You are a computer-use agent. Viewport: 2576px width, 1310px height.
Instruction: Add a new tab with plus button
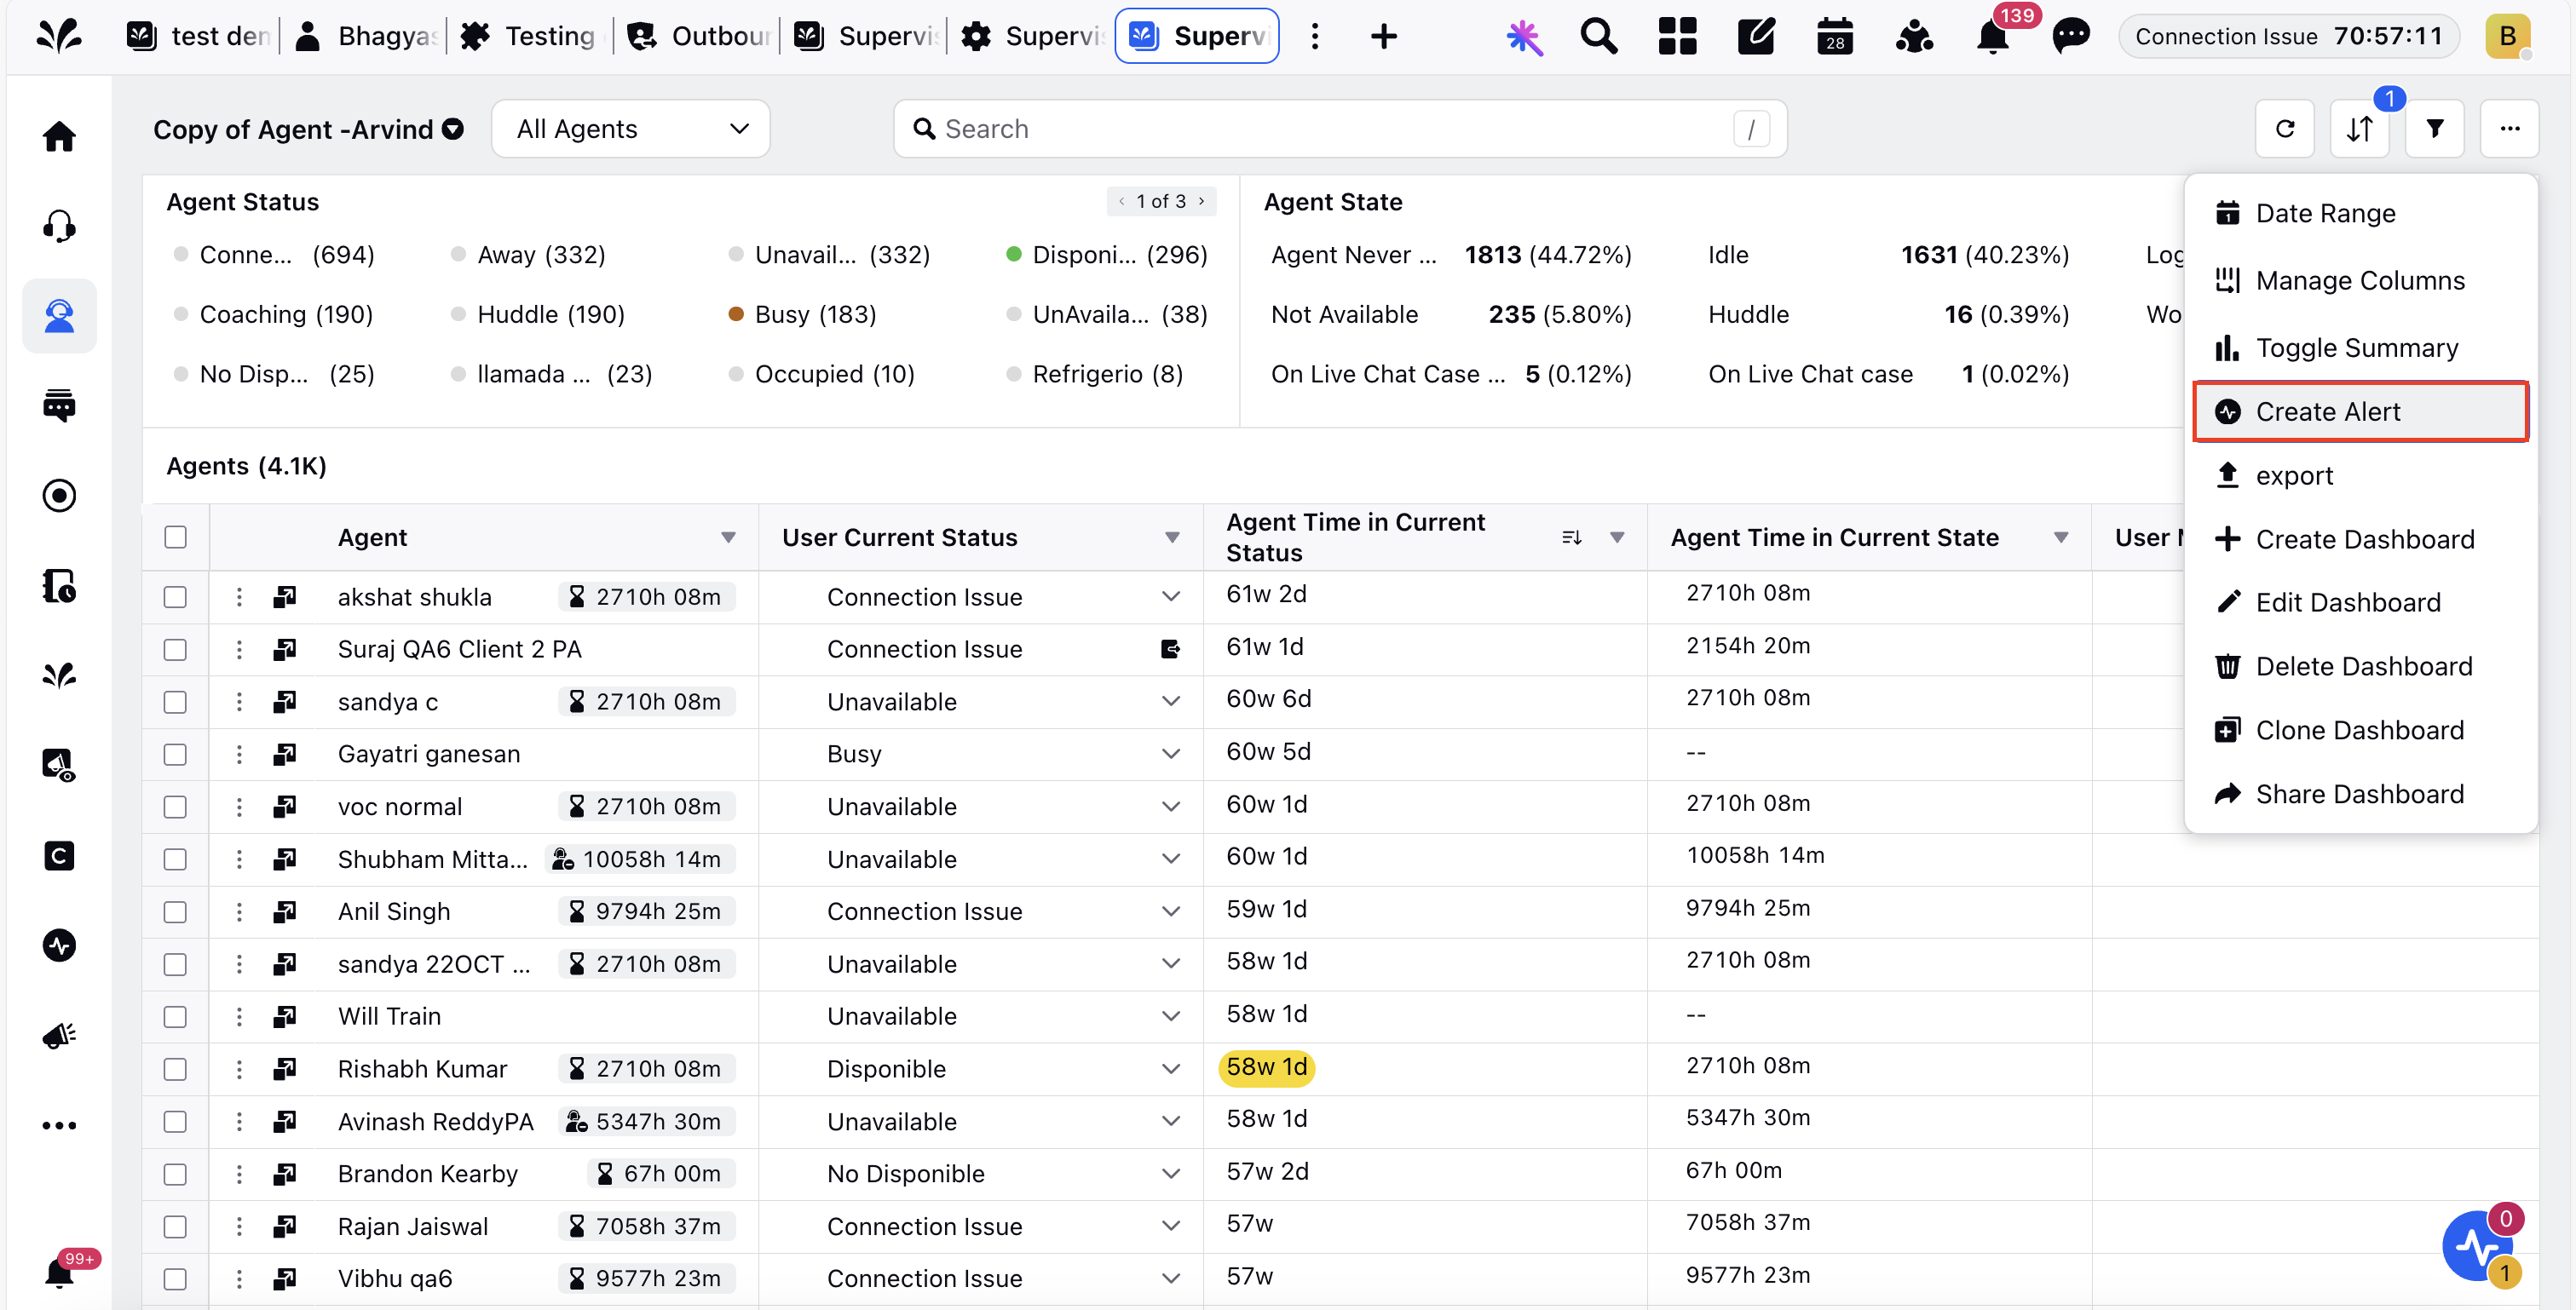(x=1383, y=37)
